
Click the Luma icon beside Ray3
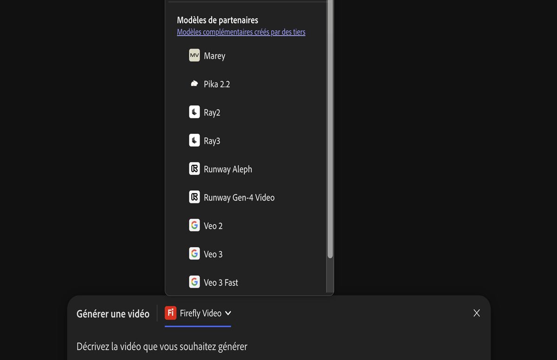point(194,140)
